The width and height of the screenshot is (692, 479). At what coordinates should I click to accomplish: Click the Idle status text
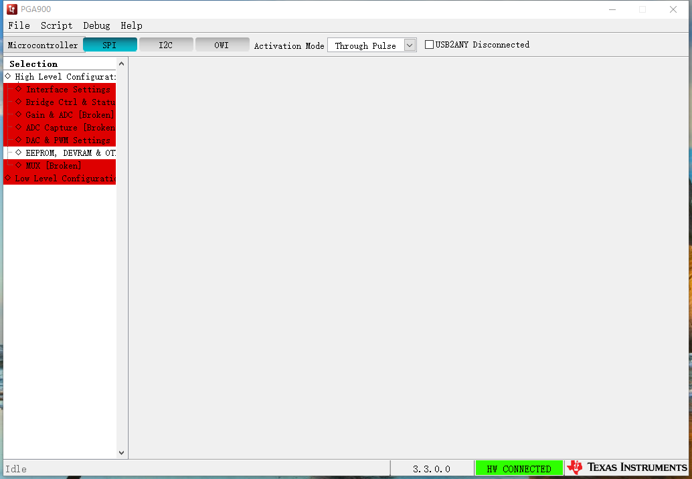coord(16,469)
